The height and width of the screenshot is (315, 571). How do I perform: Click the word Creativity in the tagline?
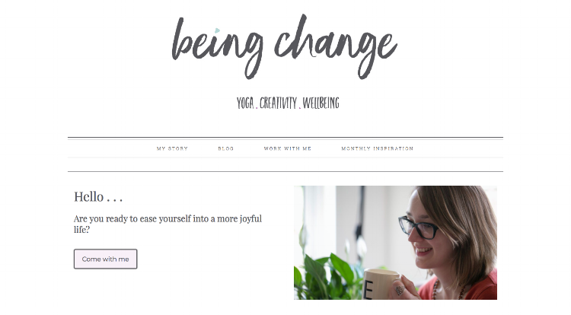click(x=278, y=103)
